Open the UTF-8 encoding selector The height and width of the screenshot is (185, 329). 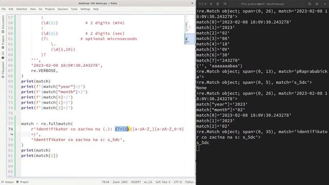(177, 182)
